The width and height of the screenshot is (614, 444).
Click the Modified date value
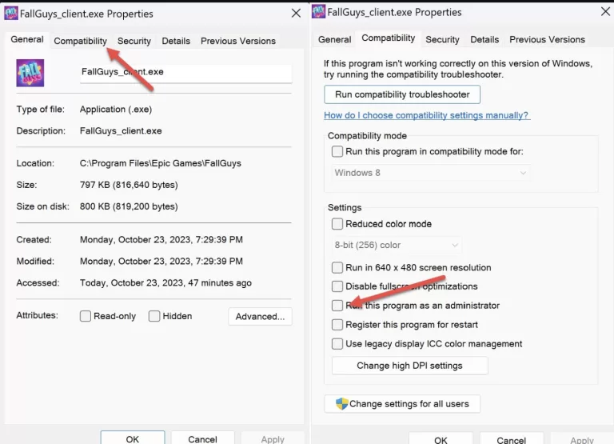tap(161, 261)
